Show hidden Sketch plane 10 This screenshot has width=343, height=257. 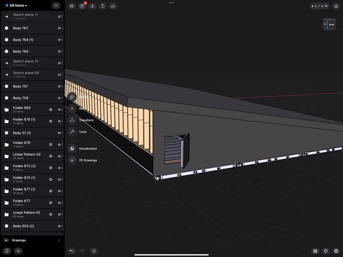pos(59,63)
